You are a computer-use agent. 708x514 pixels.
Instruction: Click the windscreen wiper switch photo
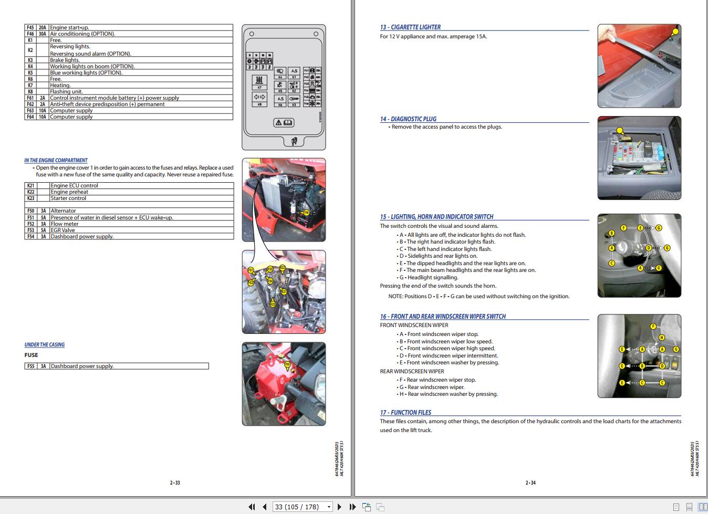[639, 356]
